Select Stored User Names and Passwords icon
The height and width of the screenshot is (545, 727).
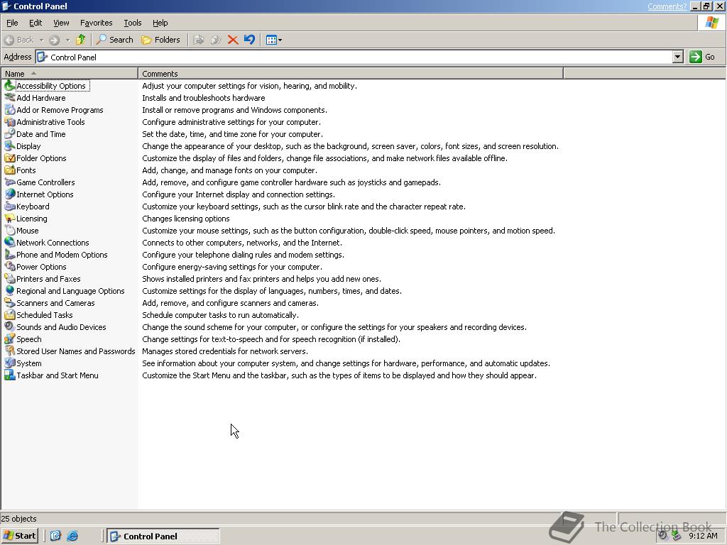point(9,351)
